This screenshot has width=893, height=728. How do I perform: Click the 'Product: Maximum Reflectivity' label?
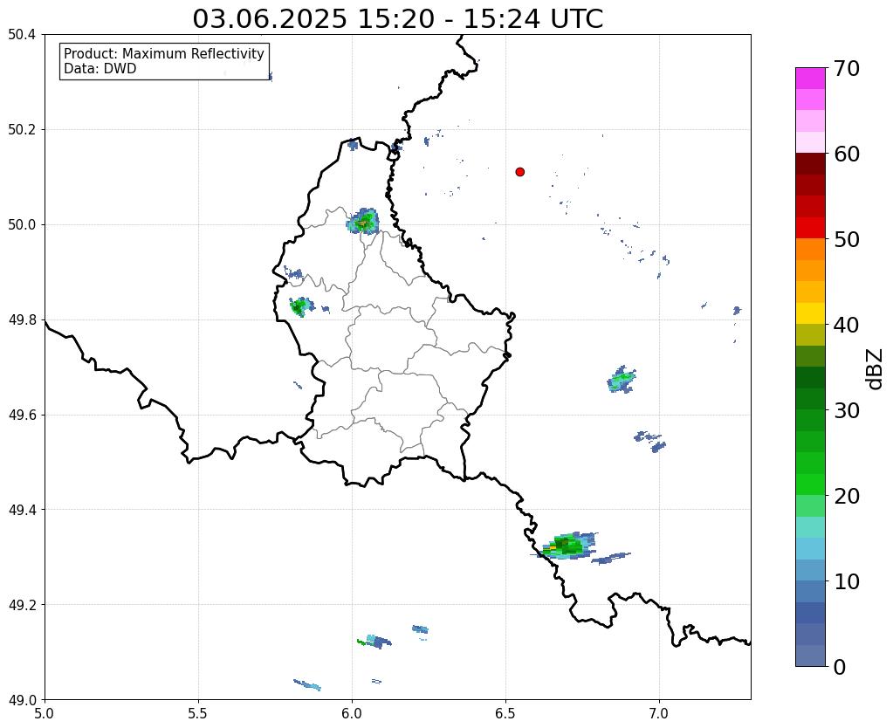pos(164,53)
